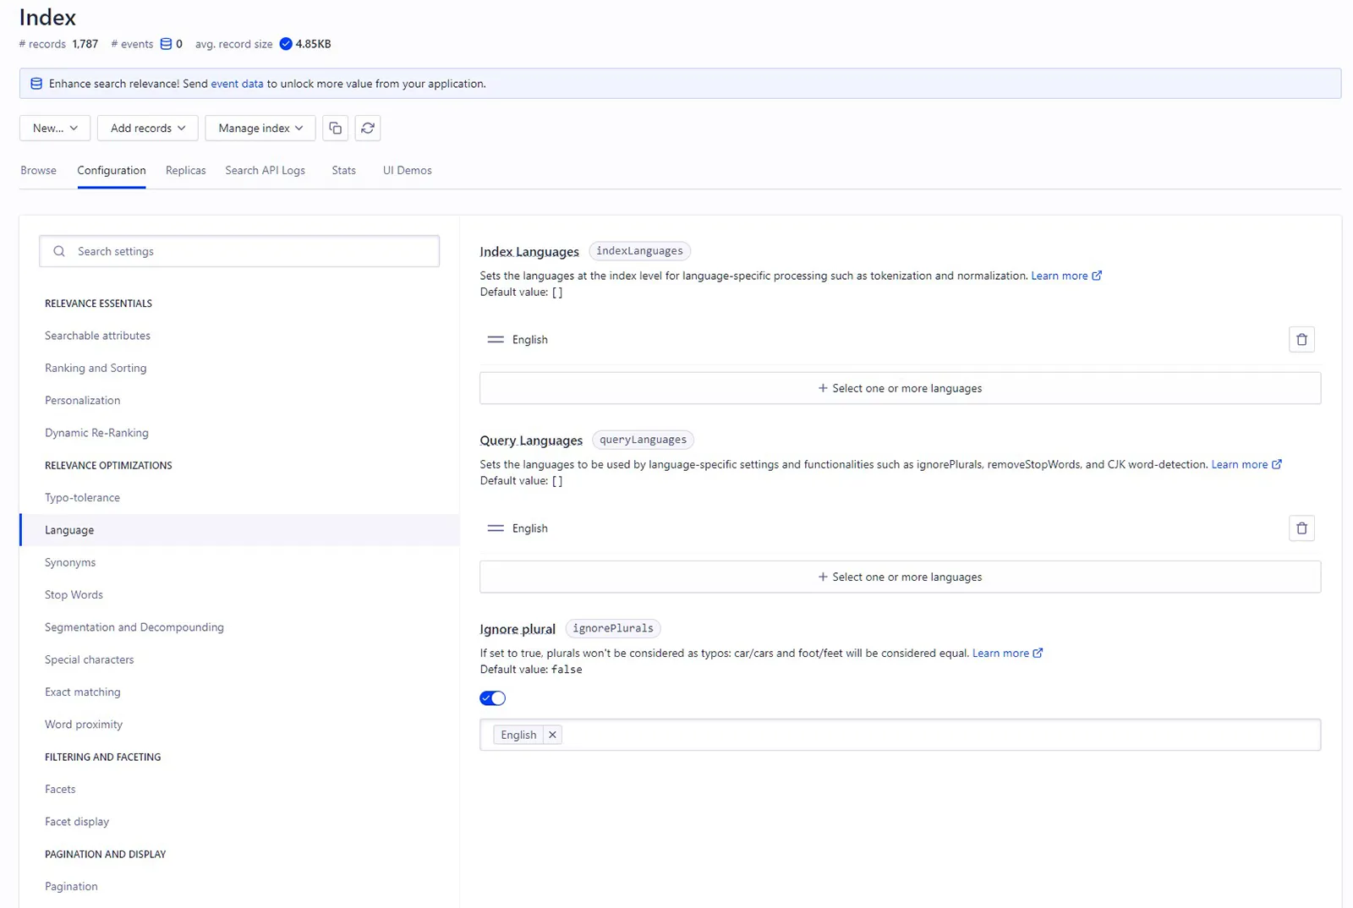
Task: Click the avg. record size checkmark icon
Action: (286, 44)
